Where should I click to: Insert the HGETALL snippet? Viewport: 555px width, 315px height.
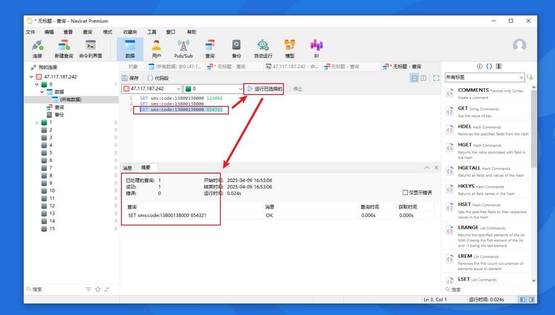click(486, 171)
